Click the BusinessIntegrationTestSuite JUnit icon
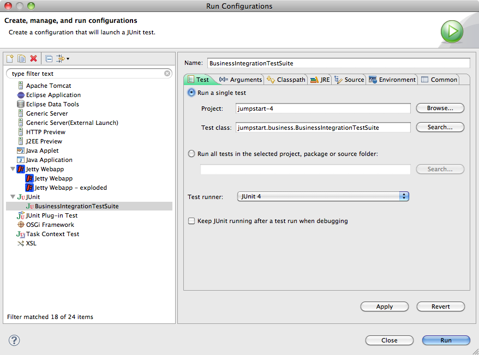Screen dimensions: 479x355 click(x=30, y=206)
